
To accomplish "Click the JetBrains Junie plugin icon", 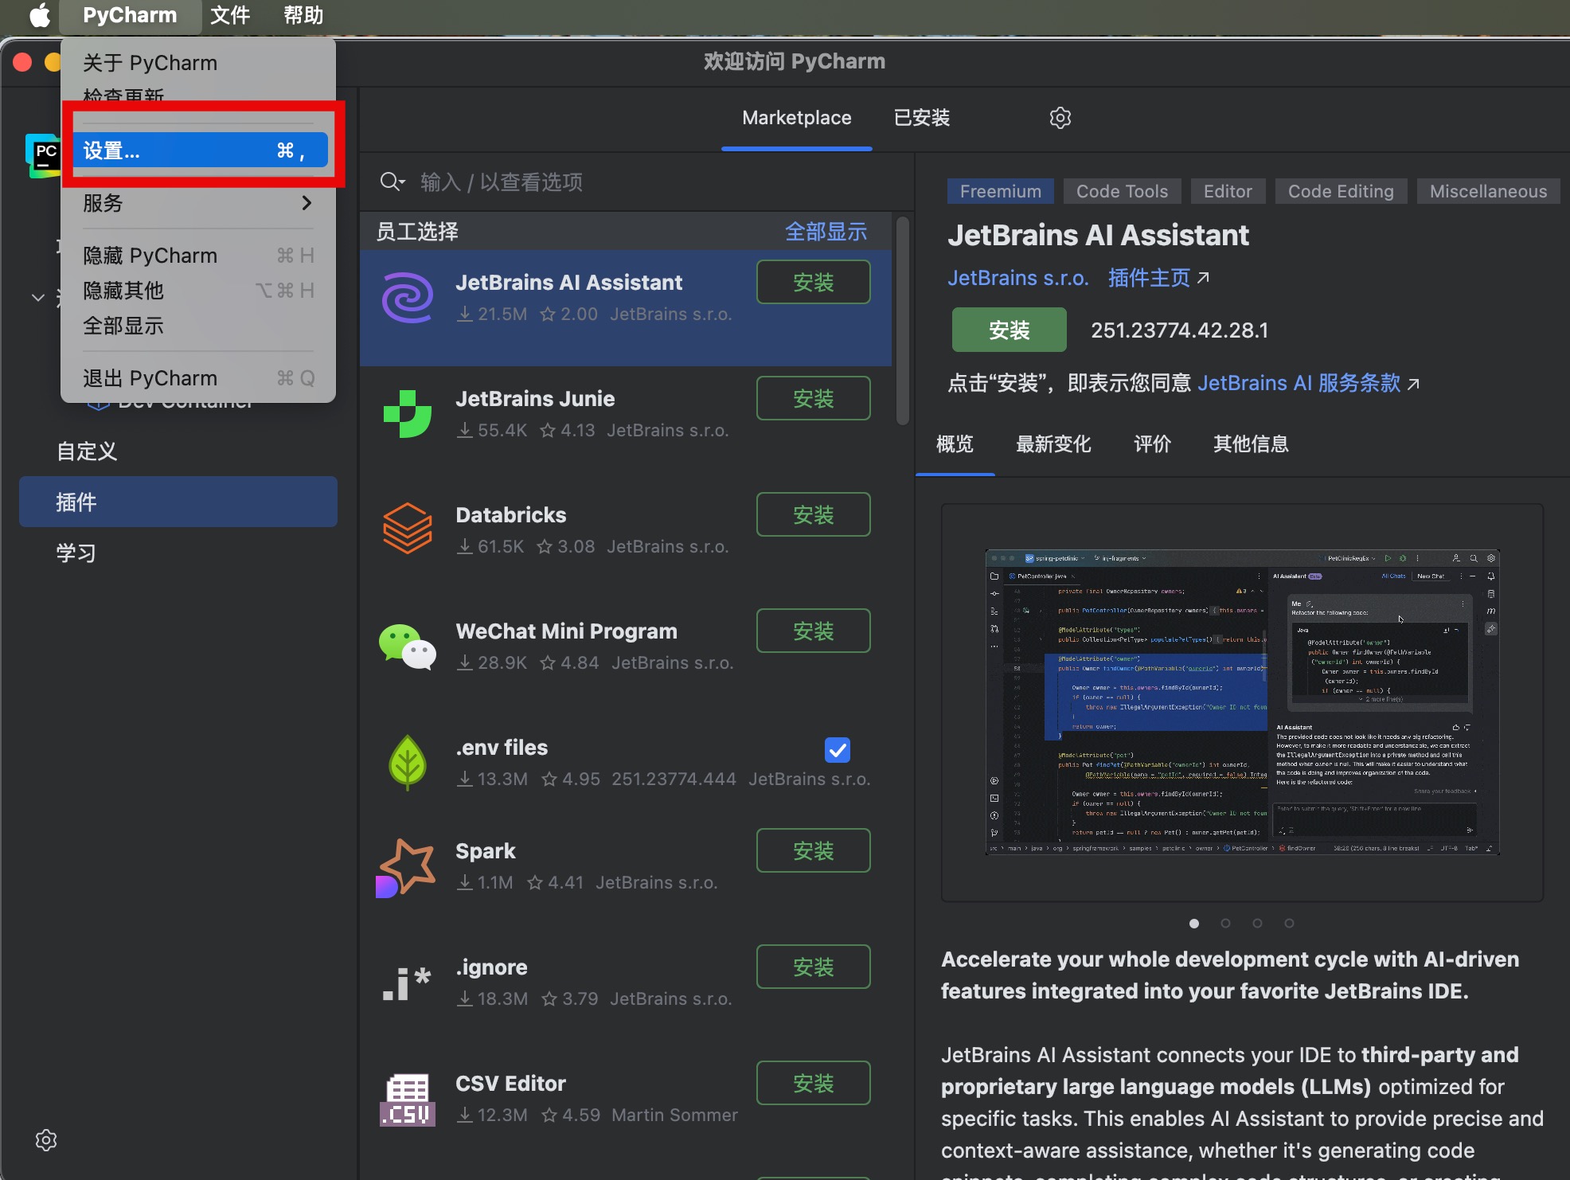I will point(407,414).
